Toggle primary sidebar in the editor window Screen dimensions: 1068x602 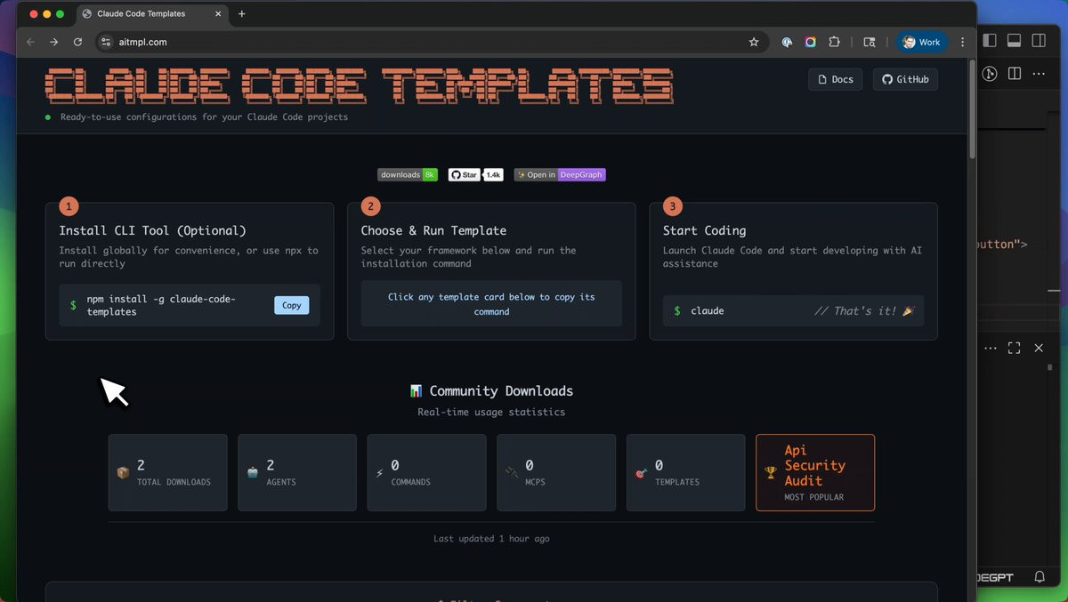click(x=990, y=40)
